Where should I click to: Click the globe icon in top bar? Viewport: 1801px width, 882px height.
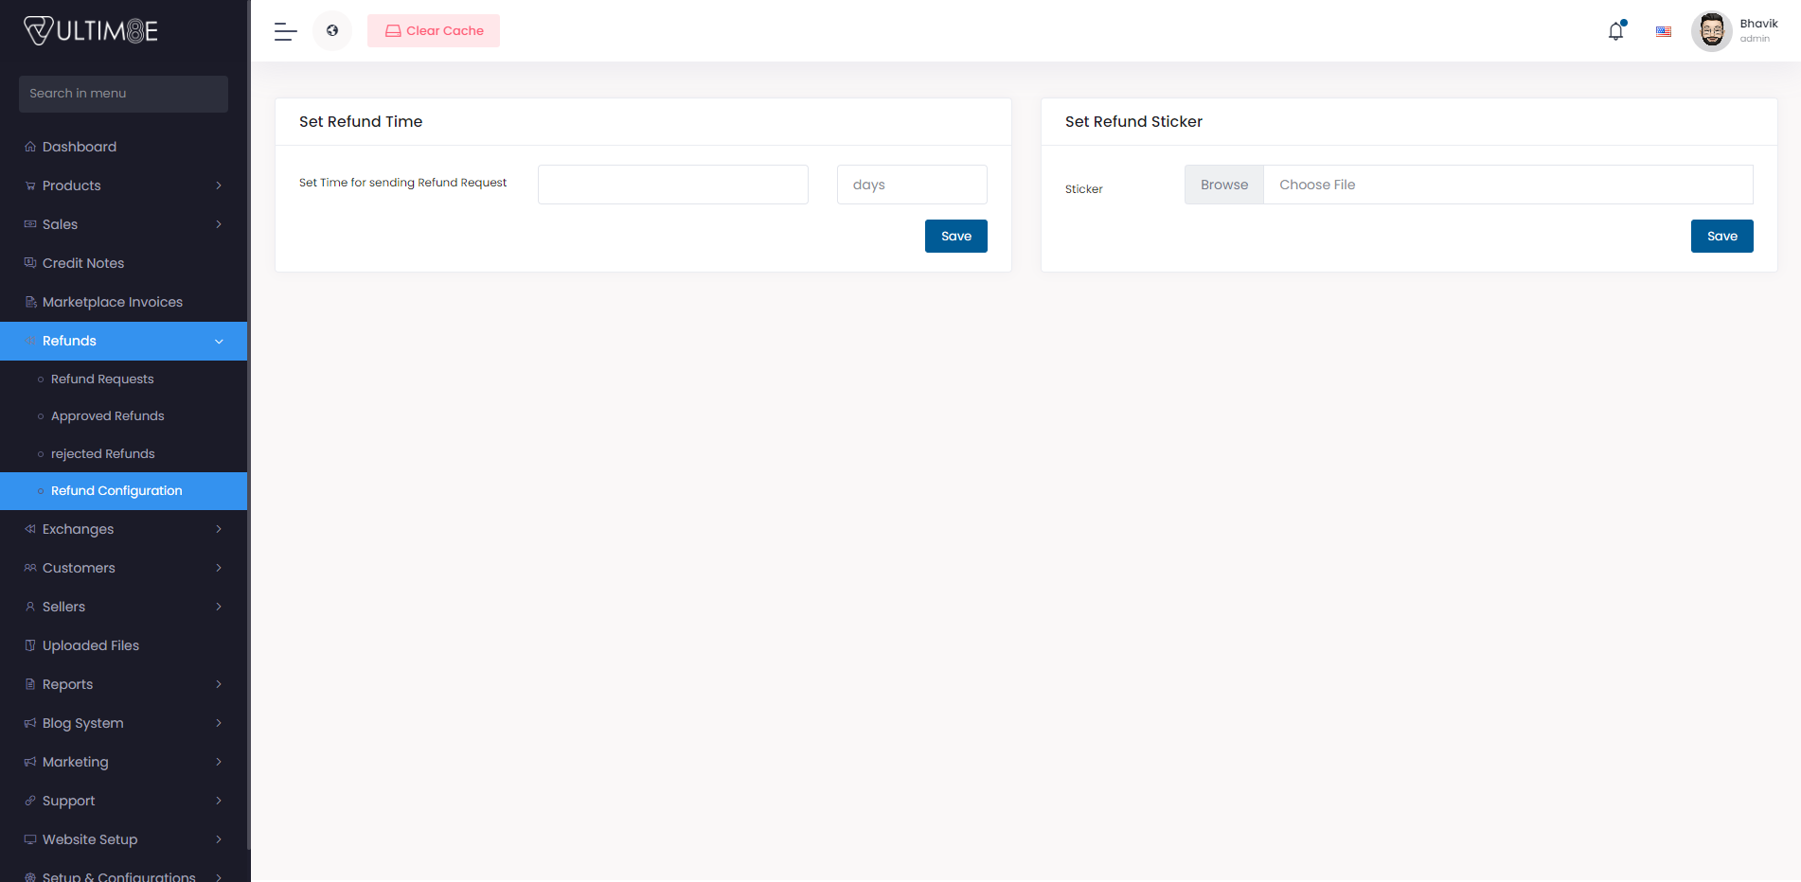332,30
